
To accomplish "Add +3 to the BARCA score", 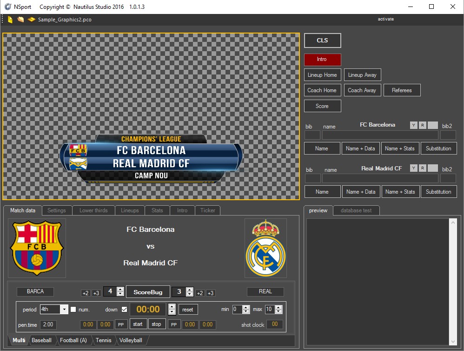I will click(x=96, y=293).
